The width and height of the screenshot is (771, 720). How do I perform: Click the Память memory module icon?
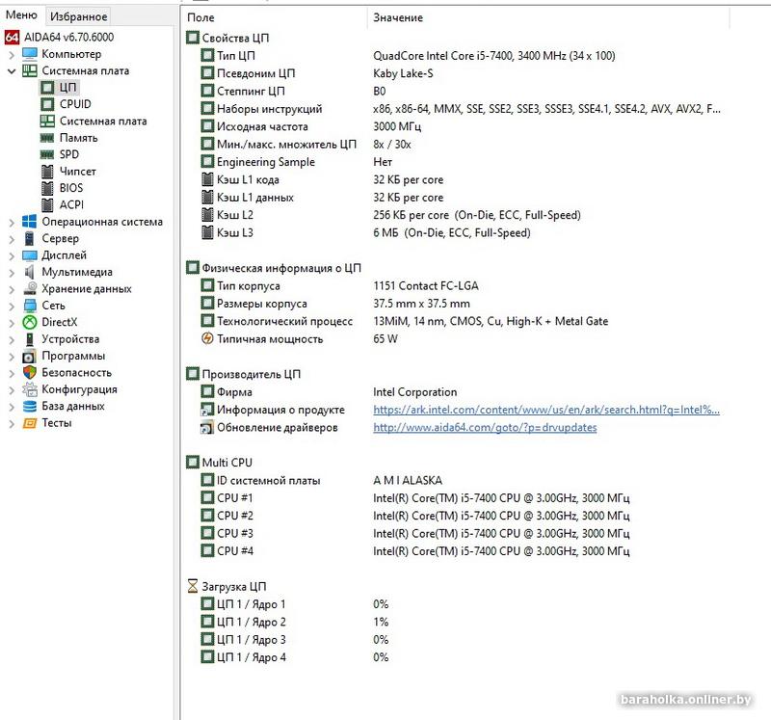click(x=47, y=138)
